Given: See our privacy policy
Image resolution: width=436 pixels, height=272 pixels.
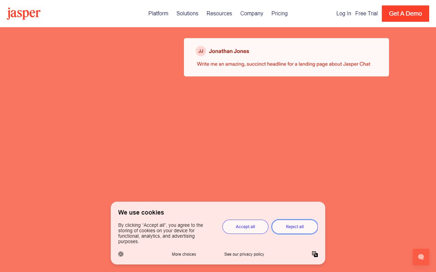Looking at the screenshot, I should click(x=244, y=254).
